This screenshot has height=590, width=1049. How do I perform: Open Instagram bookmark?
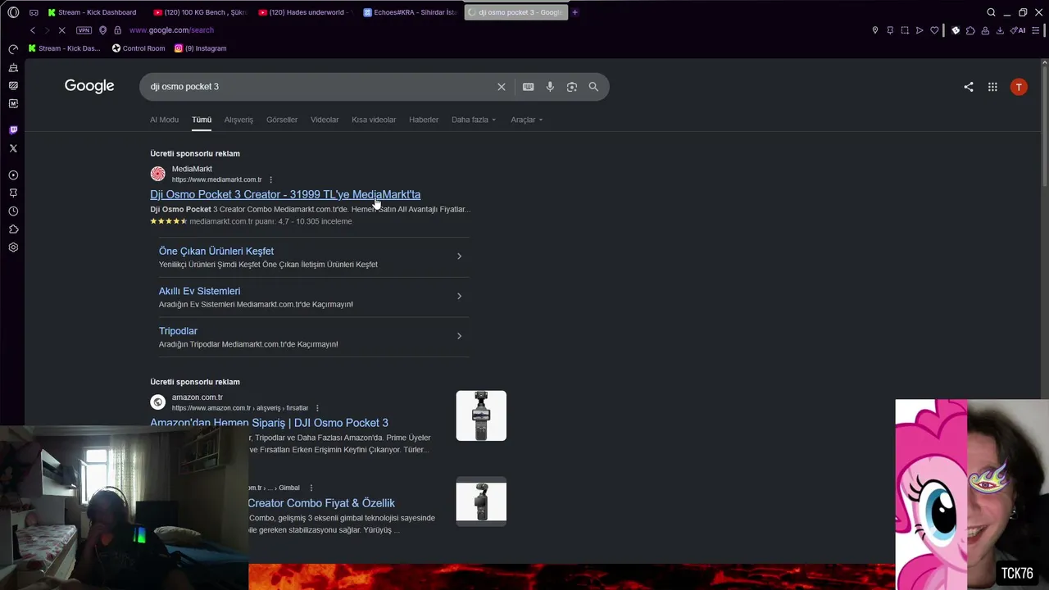pyautogui.click(x=201, y=48)
